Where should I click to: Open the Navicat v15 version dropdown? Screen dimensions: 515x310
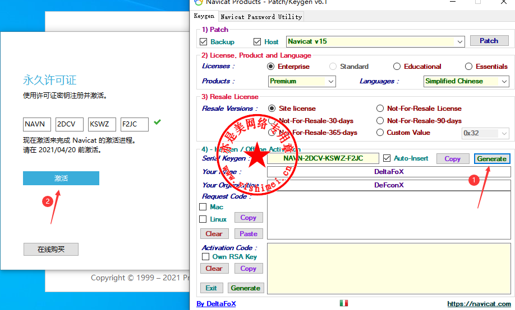click(x=460, y=41)
